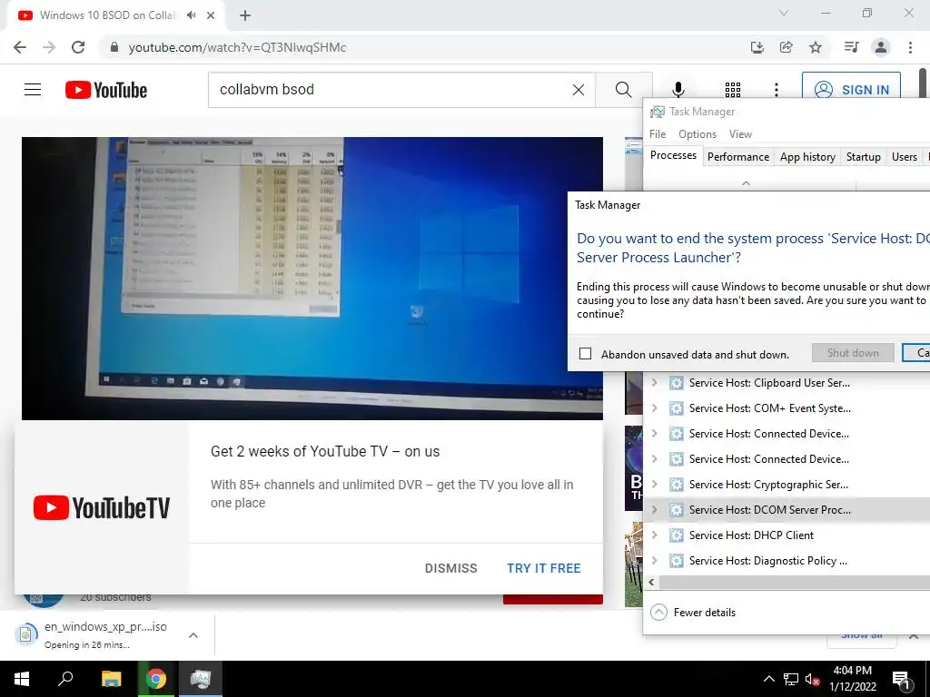Image resolution: width=930 pixels, height=697 pixels.
Task: Open Chrome profile avatar
Action: (881, 47)
